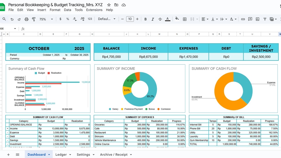Click the Insert link icon
The height and width of the screenshot is (158, 281).
click(x=243, y=19)
